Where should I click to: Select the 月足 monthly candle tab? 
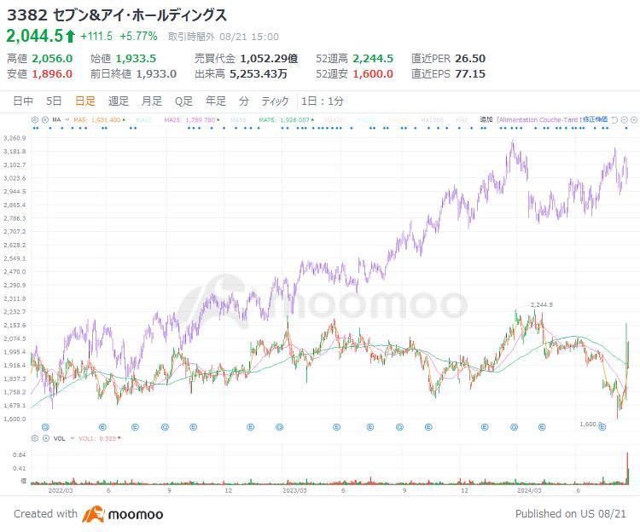151,101
